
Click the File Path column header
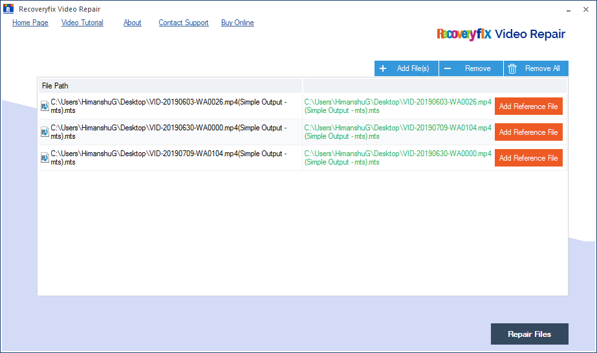click(170, 86)
